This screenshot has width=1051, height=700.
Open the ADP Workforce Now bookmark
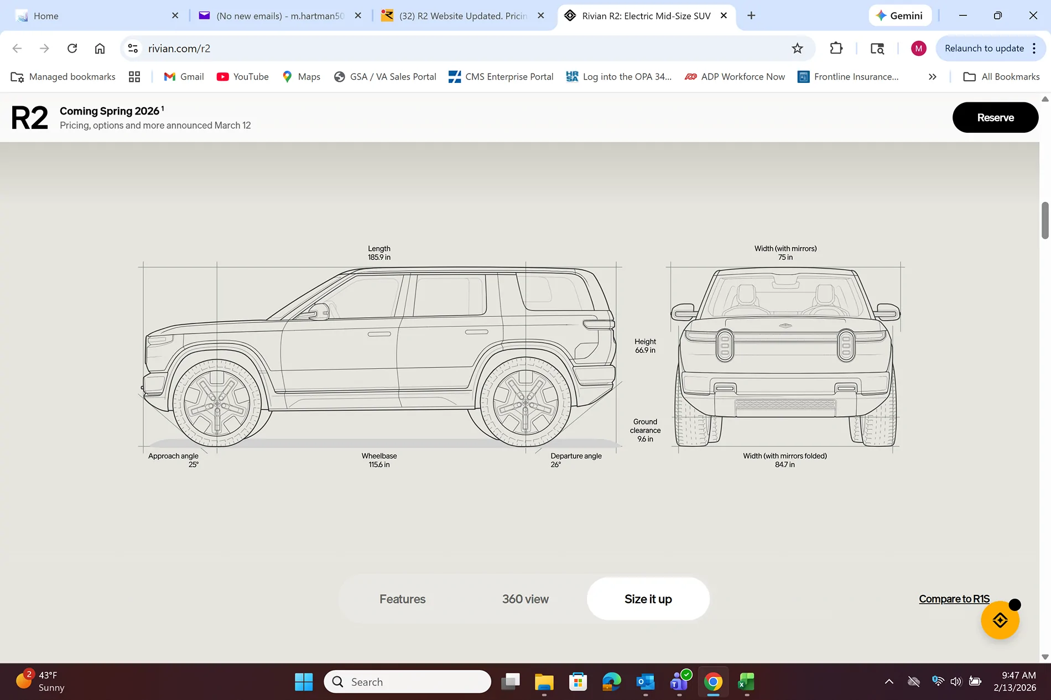pos(735,77)
